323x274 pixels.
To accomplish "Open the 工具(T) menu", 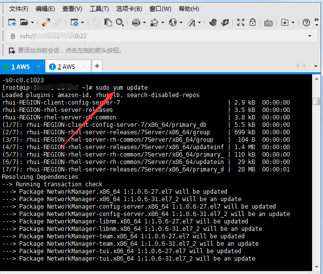I will 99,9.
